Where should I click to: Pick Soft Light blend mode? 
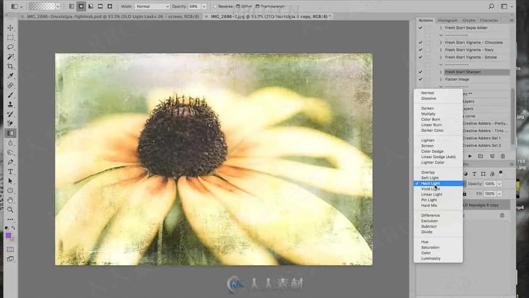pos(430,178)
